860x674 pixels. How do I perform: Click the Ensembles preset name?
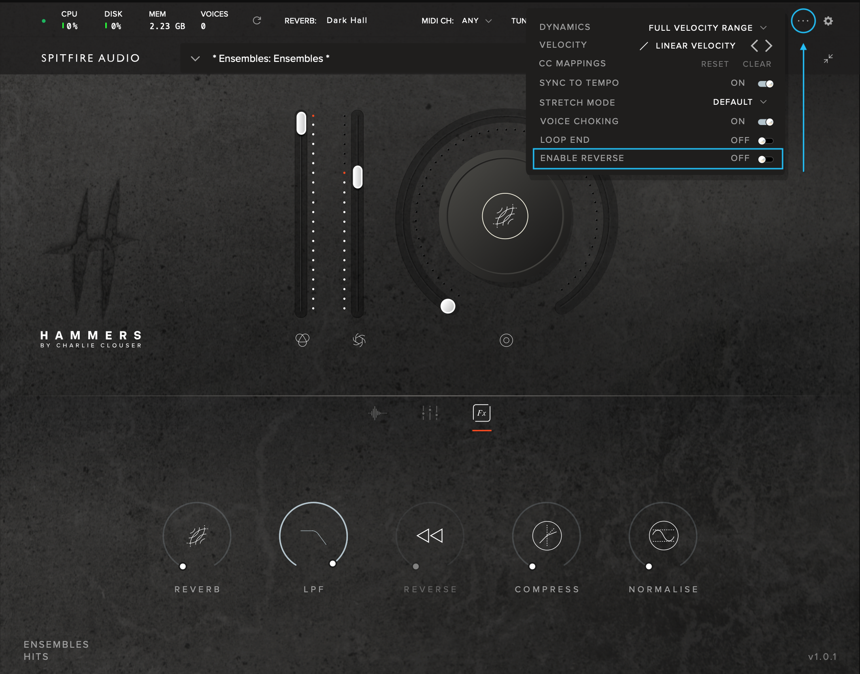tap(271, 59)
